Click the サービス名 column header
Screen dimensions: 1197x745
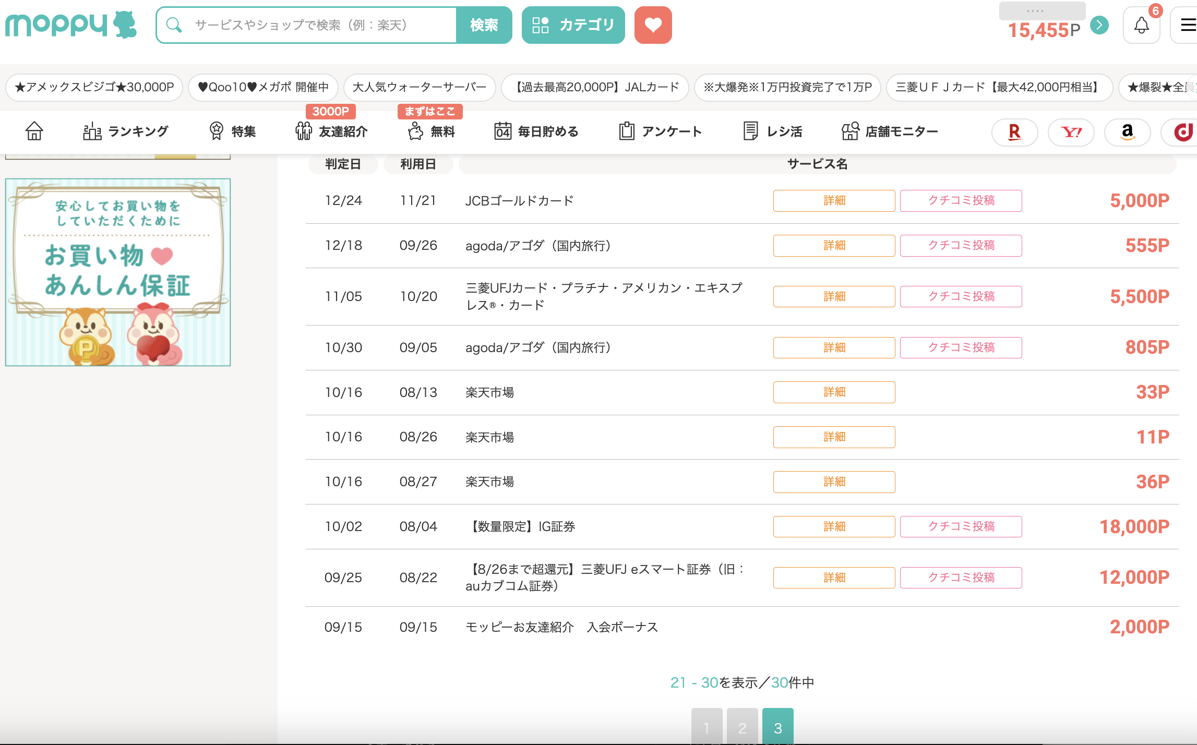[x=817, y=164]
